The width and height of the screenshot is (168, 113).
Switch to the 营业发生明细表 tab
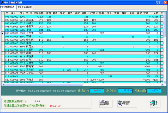pos(25,8)
